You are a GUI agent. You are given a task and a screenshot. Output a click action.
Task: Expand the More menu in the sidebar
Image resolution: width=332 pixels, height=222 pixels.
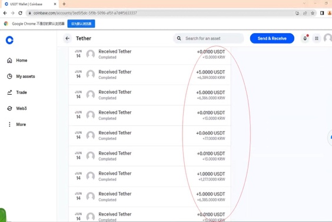[x=16, y=124]
